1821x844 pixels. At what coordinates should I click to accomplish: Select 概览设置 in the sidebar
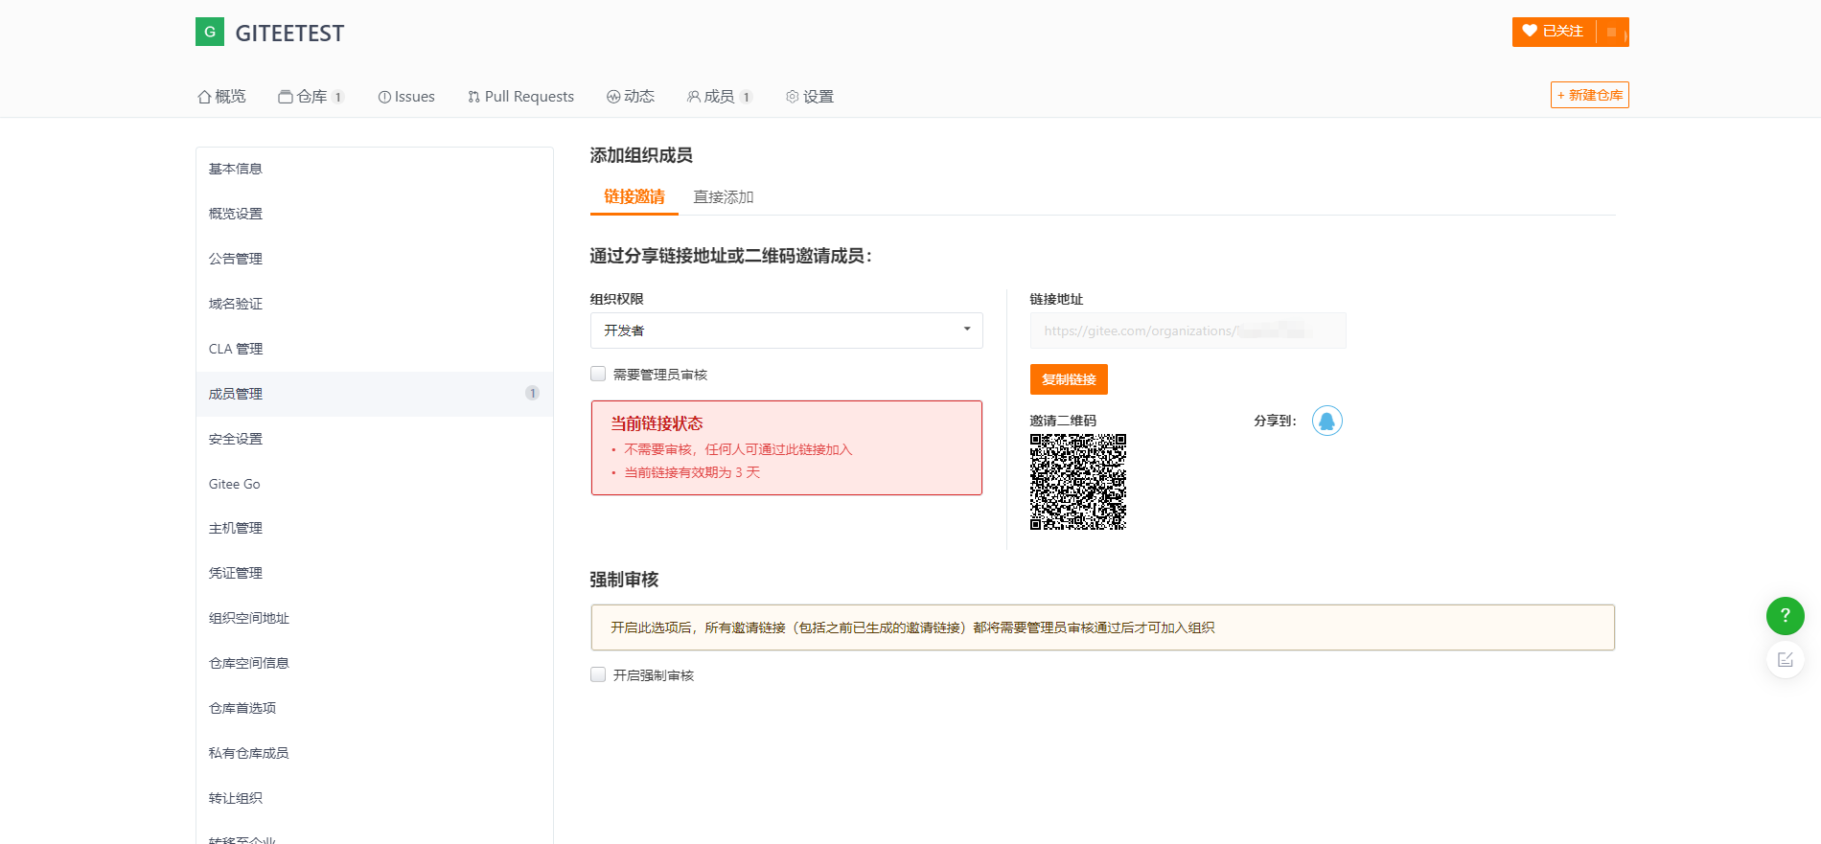click(x=375, y=214)
